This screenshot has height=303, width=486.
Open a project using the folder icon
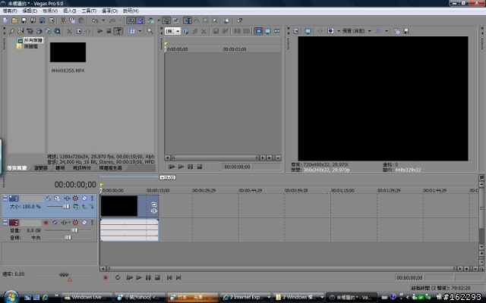14,20
